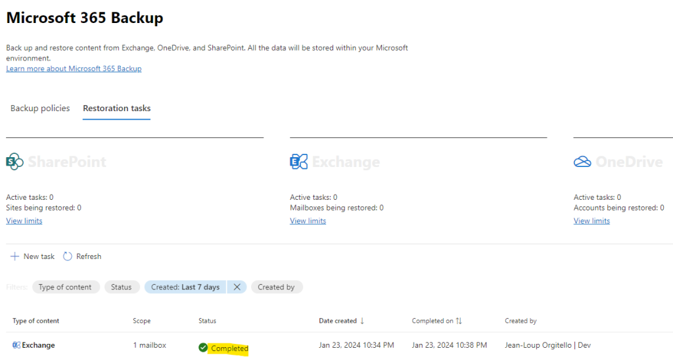Switch to Backup policies tab
This screenshot has height=357, width=673.
[x=40, y=108]
